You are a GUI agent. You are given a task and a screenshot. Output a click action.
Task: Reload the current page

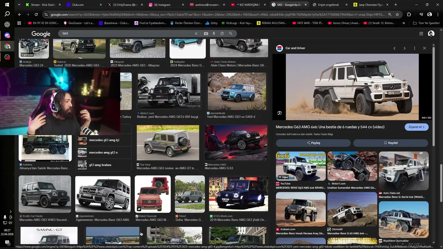[x=36, y=15]
